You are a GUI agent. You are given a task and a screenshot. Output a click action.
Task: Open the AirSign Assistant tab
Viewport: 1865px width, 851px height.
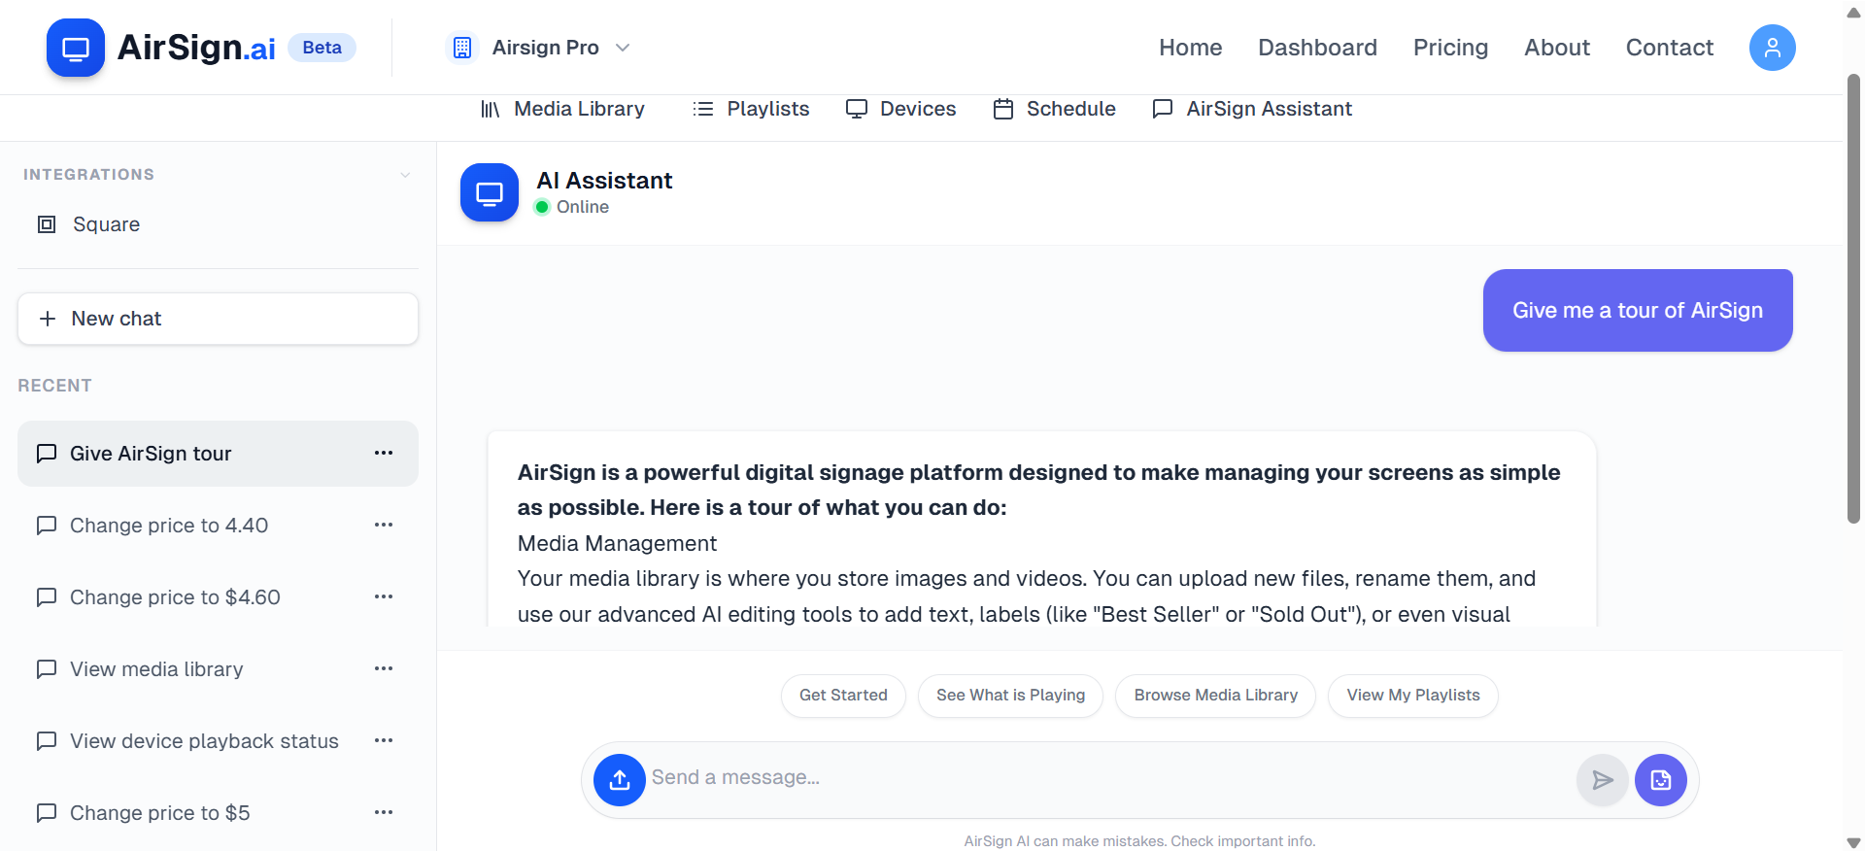1252,109
